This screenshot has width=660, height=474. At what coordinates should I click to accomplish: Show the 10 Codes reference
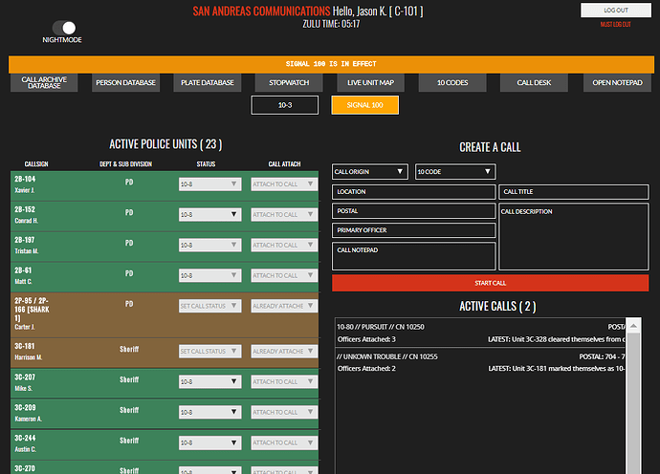[x=452, y=82]
